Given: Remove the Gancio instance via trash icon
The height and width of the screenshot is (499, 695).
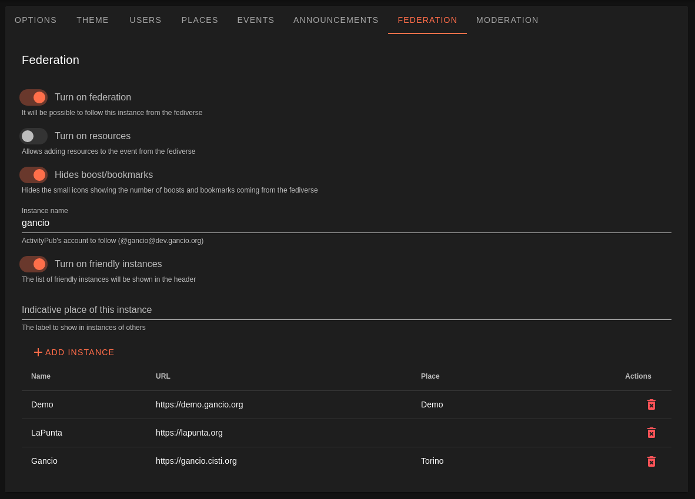Looking at the screenshot, I should [651, 461].
